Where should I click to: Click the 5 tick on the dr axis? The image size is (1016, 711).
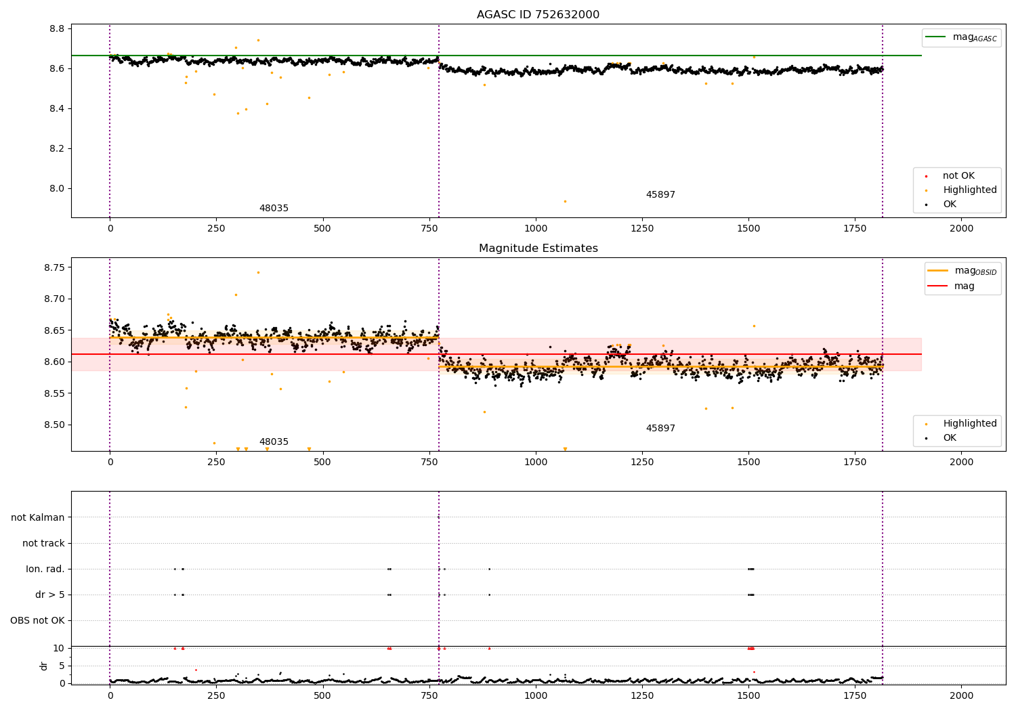pyautogui.click(x=62, y=666)
